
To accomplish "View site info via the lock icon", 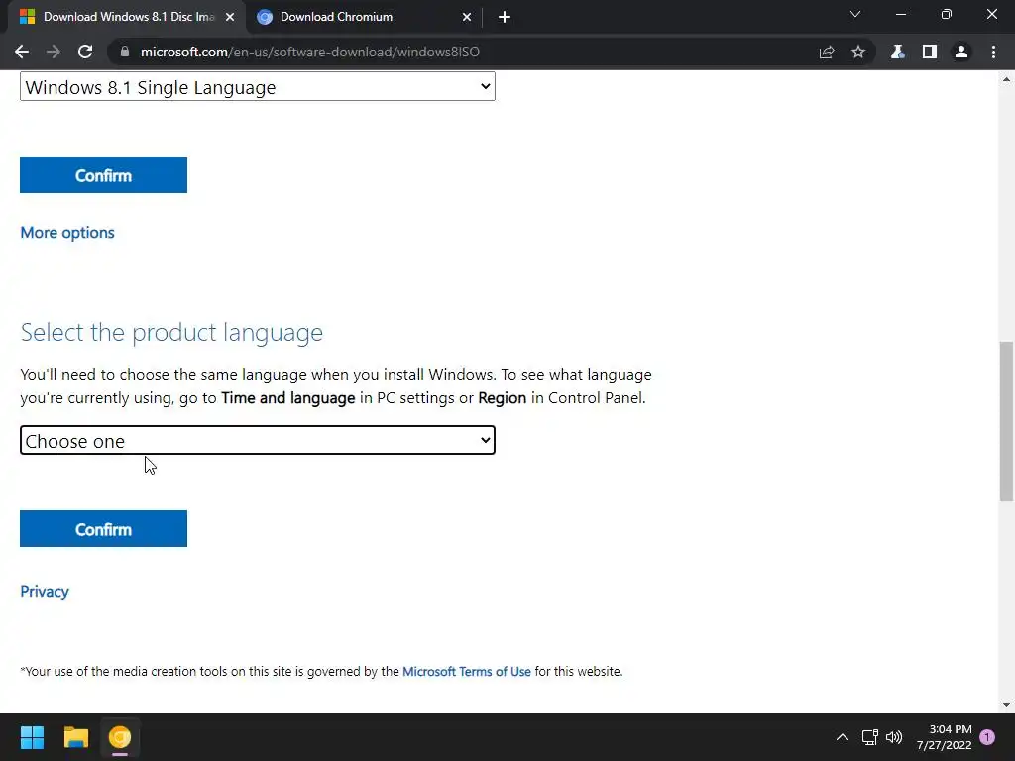I will (125, 52).
